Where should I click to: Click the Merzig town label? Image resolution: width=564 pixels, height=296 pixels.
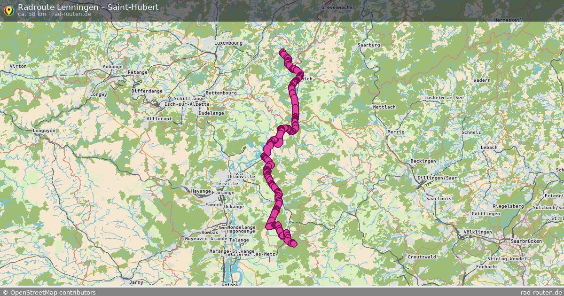396,132
